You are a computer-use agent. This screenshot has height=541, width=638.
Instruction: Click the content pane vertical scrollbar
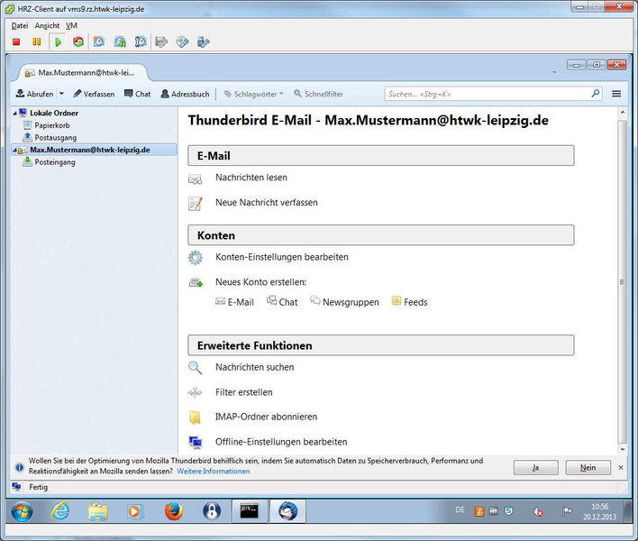(623, 281)
